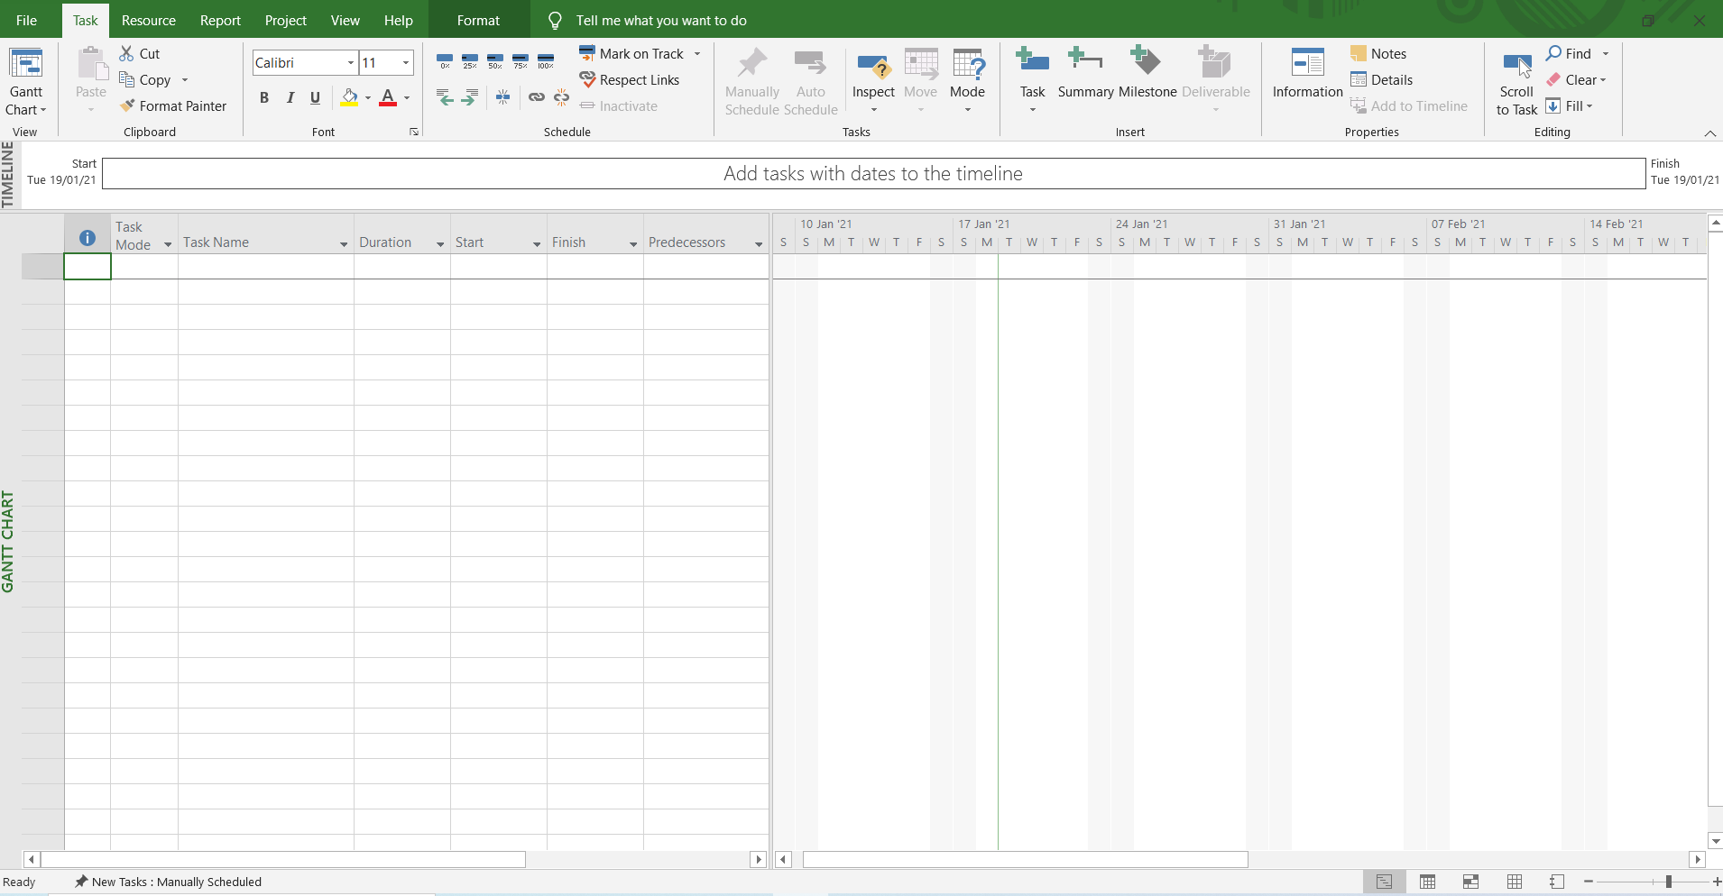Switch to the Resource tab
The height and width of the screenshot is (896, 1723).
pyautogui.click(x=149, y=20)
